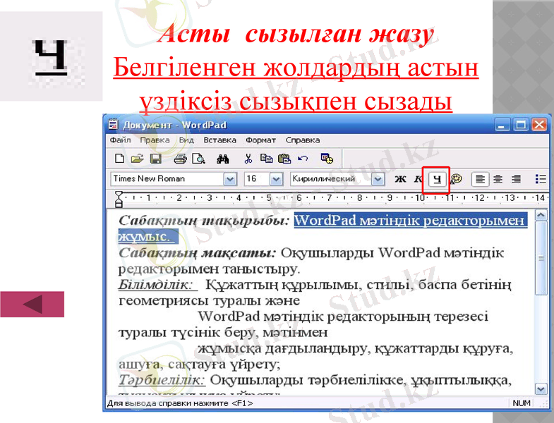Align text right
This screenshot has height=423, width=554.
516,179
